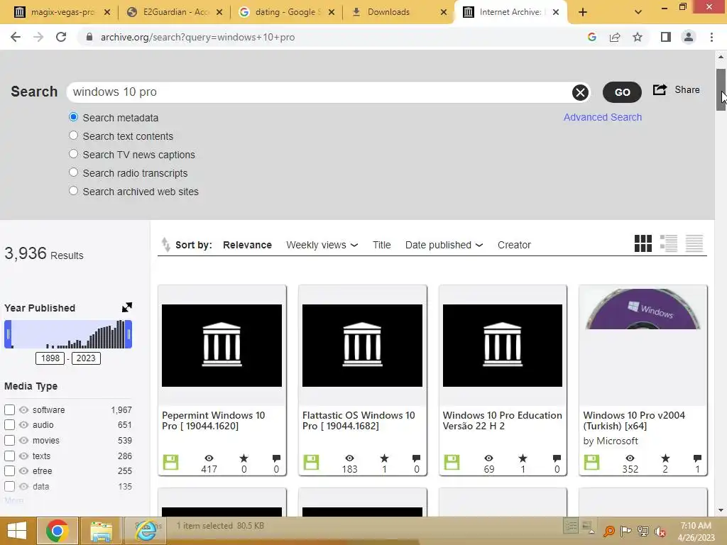Click the Share arrow icon
This screenshot has width=727, height=545.
coord(660,89)
